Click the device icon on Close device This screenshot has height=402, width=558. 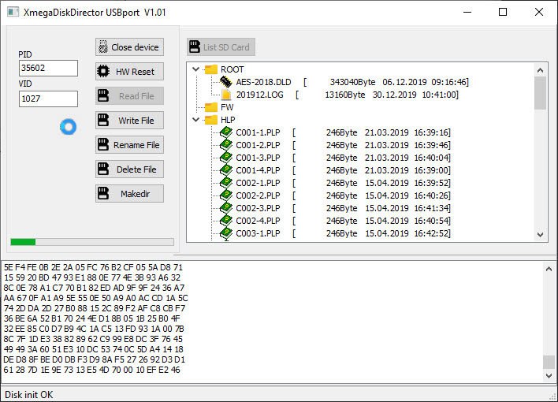point(103,47)
